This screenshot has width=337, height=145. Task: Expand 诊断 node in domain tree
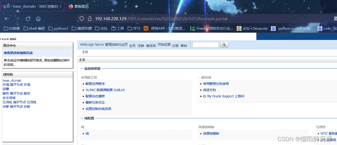point(16,106)
